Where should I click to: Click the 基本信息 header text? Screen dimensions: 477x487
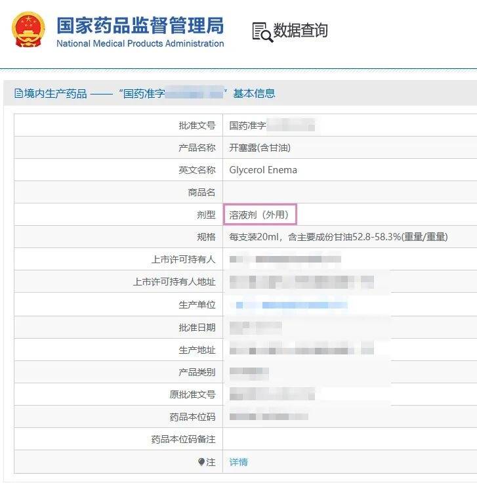[x=255, y=93]
